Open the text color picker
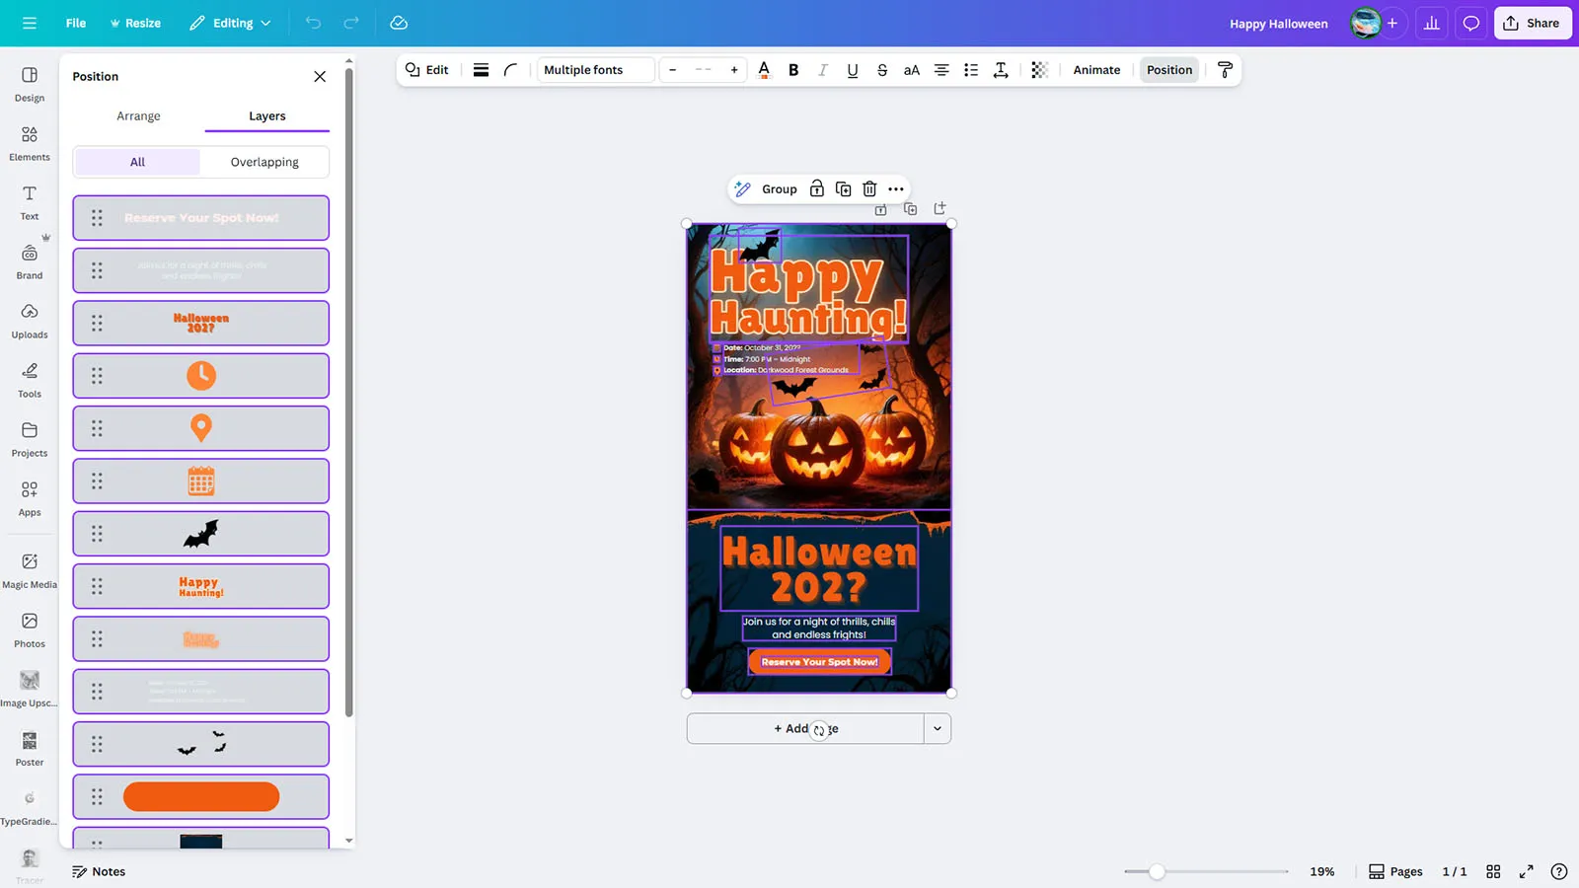This screenshot has width=1579, height=888. [x=764, y=70]
